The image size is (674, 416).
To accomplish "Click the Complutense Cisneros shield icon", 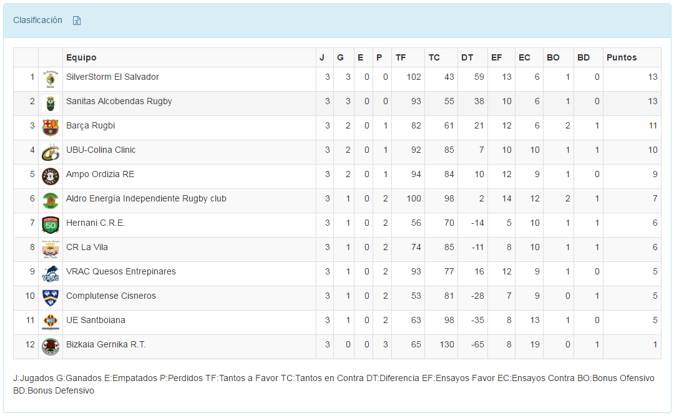I will 50,298.
